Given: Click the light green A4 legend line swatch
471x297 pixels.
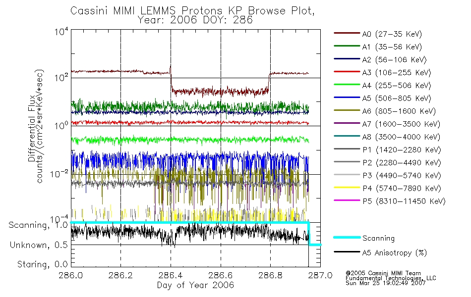Looking at the screenshot, I should [x=347, y=85].
